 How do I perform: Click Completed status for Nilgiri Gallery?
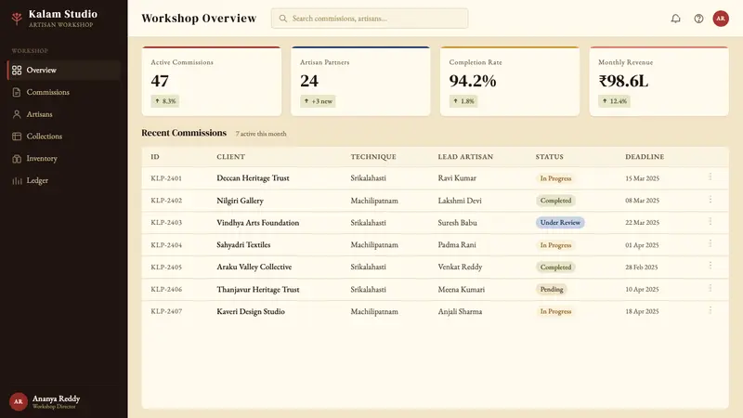pos(555,201)
